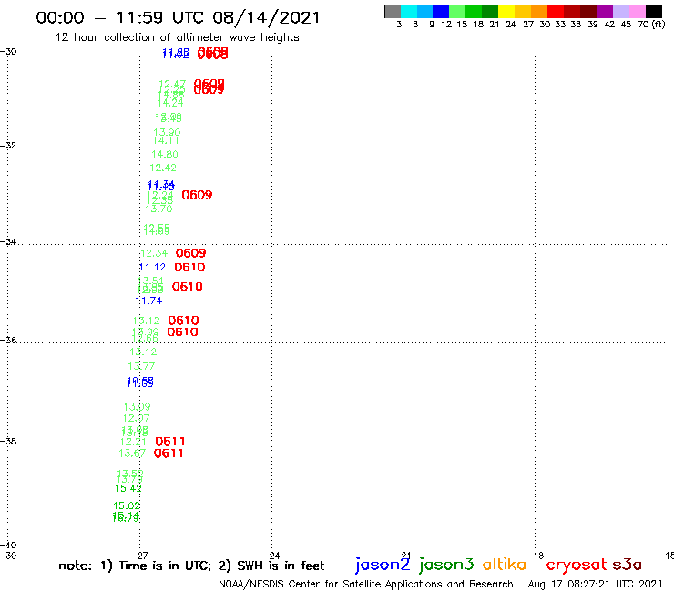Image resolution: width=674 pixels, height=592 pixels.
Task: Select the 's3a' legend label
Action: (x=628, y=565)
